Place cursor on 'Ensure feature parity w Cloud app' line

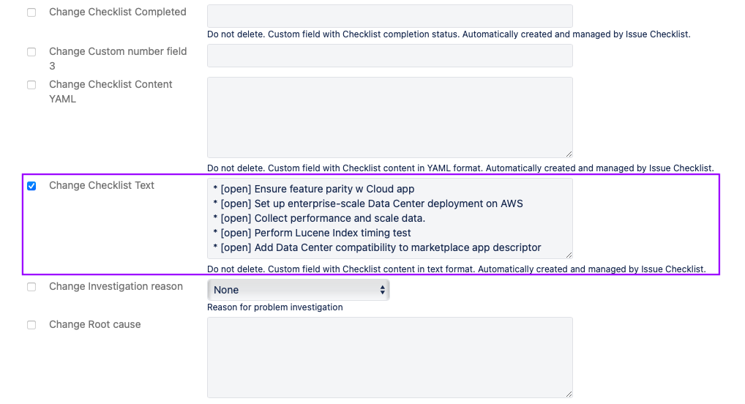[334, 189]
